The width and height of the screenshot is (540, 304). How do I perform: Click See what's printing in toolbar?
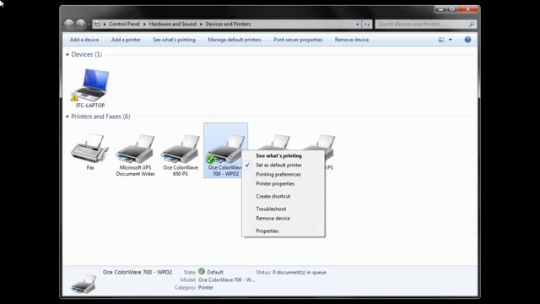174,40
